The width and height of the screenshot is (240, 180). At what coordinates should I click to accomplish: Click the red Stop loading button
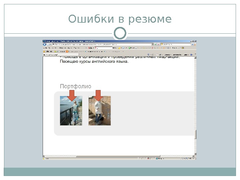[x=158, y=44]
